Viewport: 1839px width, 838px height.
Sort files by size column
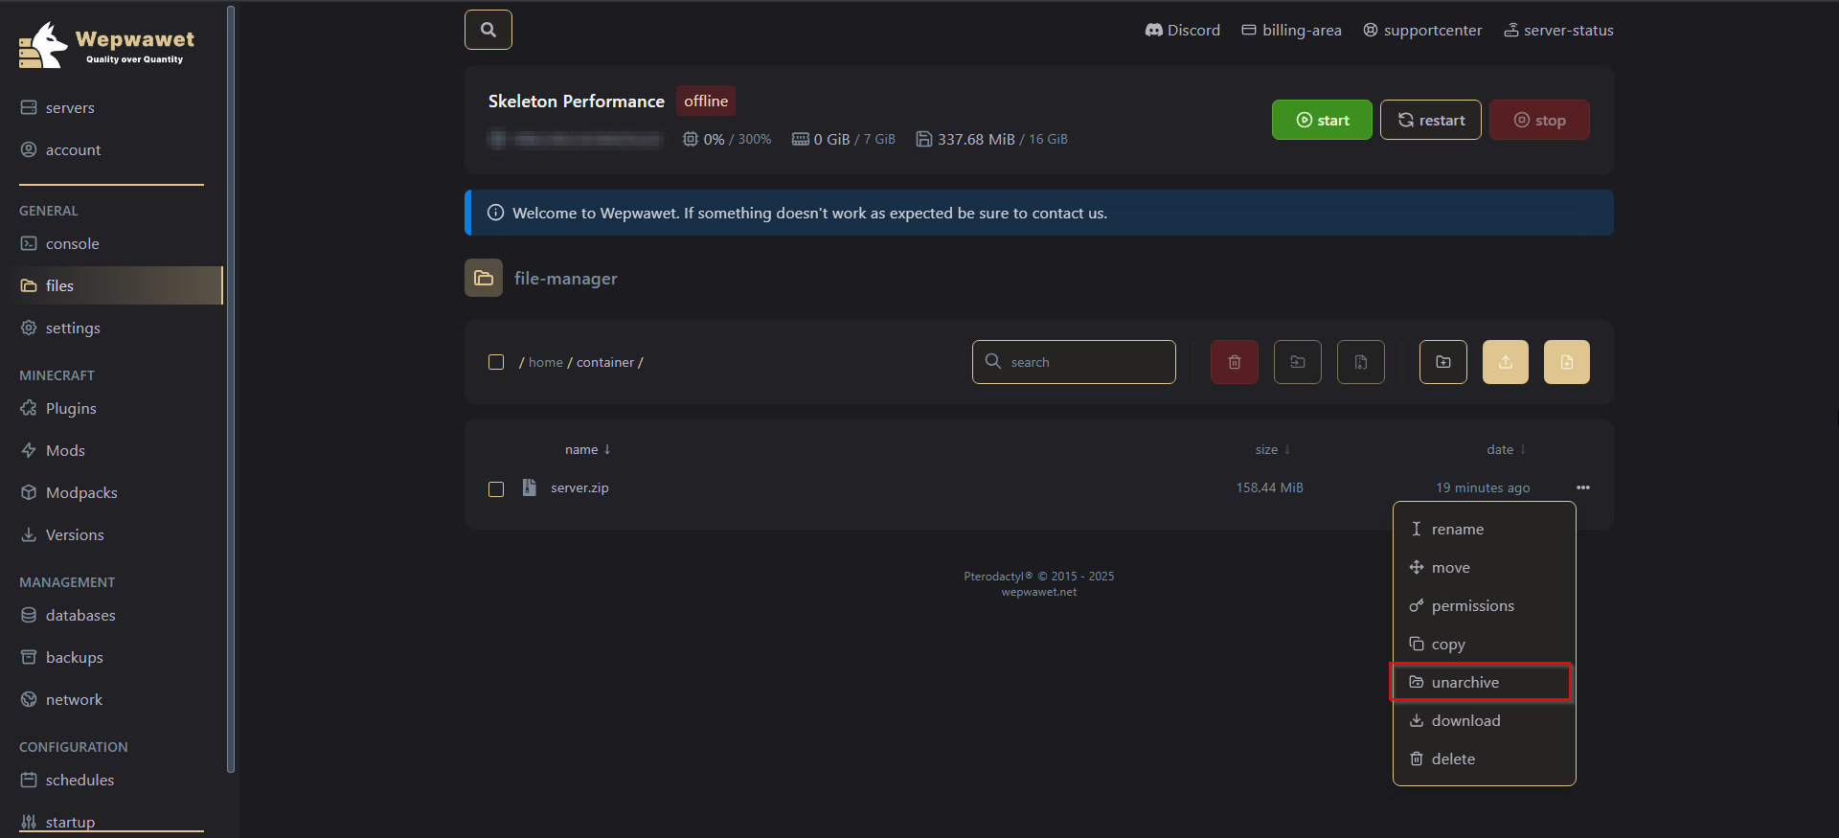(1273, 449)
